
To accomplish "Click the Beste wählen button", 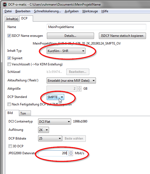I will pos(74,139).
